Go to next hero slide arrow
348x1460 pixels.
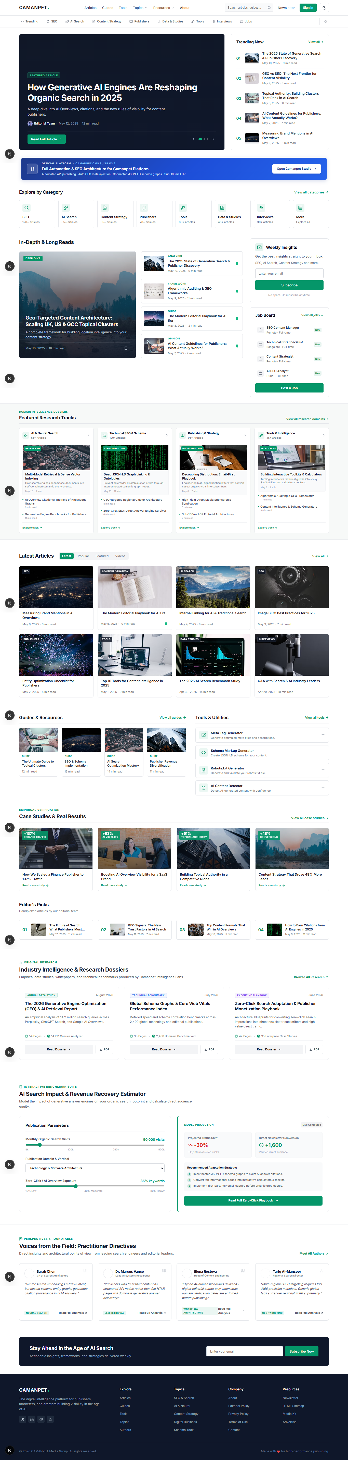(213, 139)
